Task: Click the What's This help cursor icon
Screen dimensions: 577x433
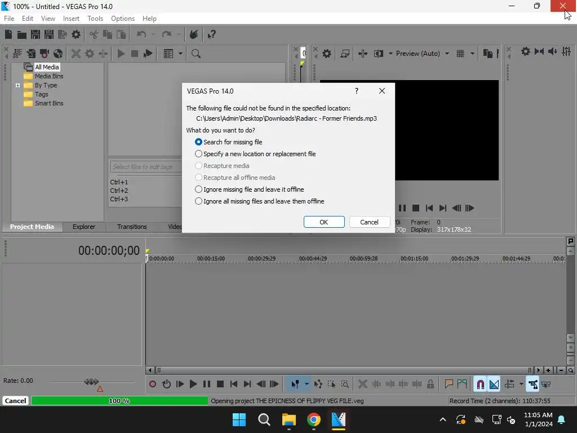Action: point(211,34)
